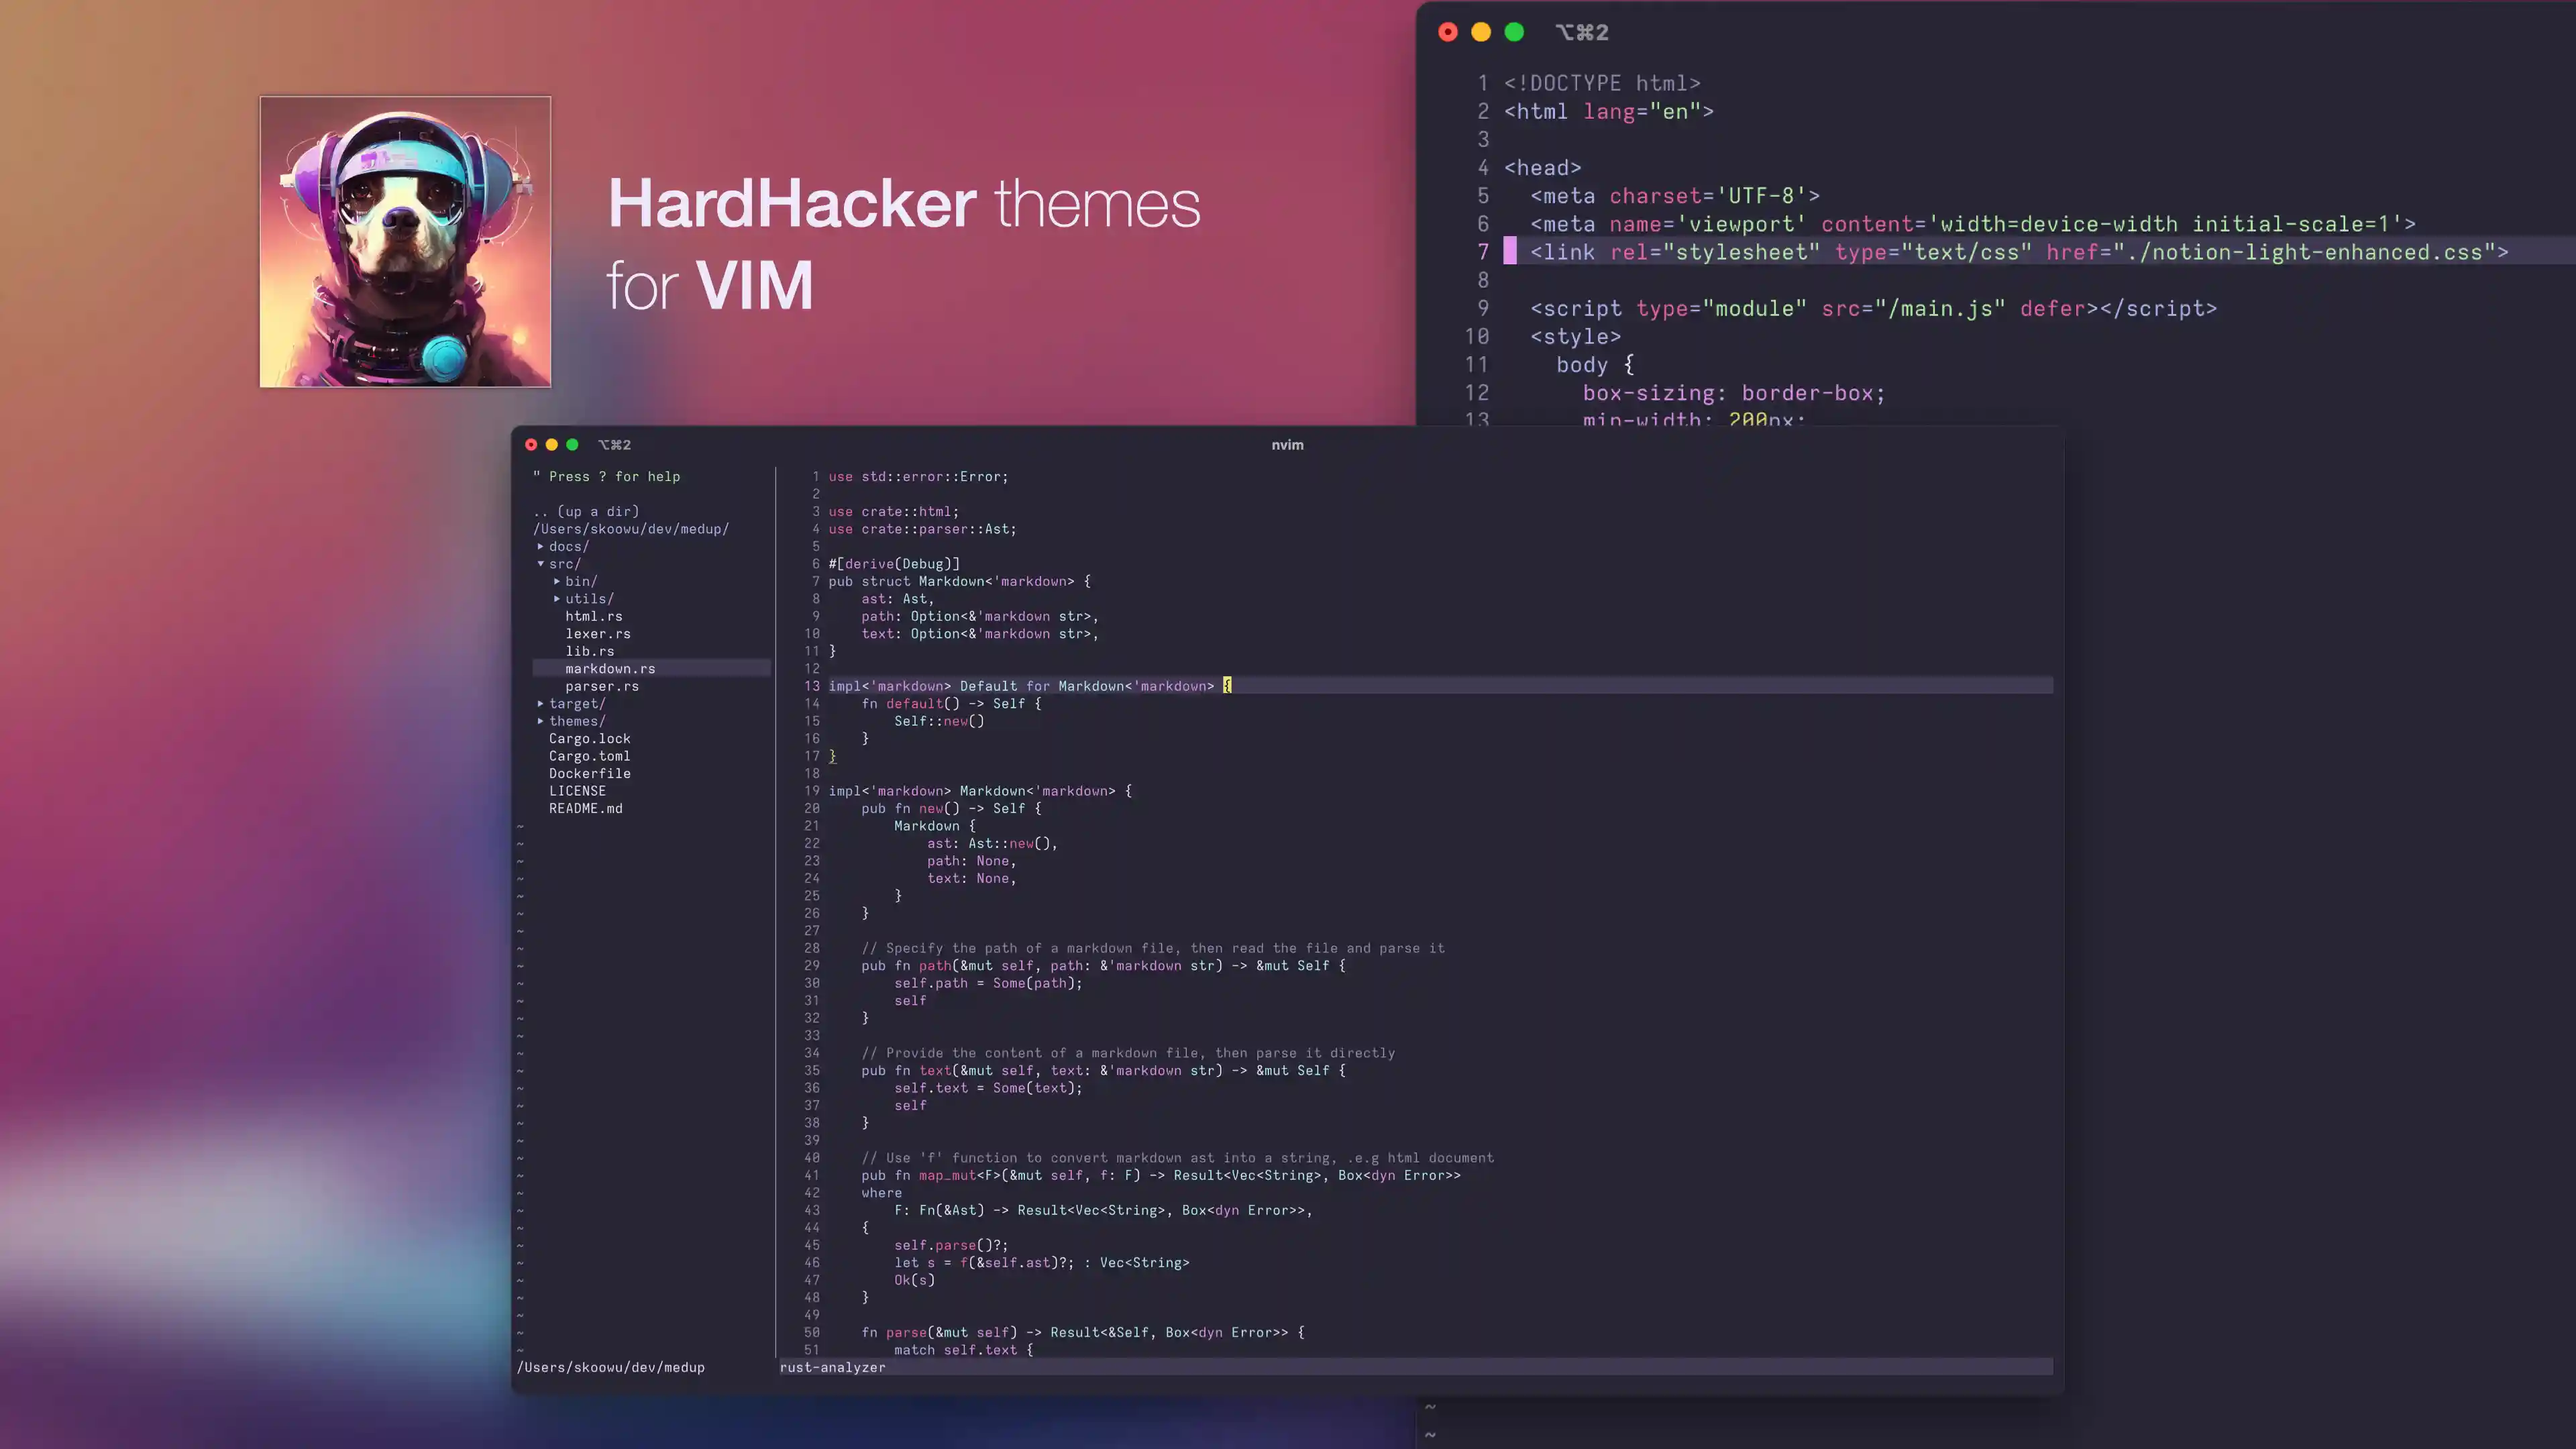Click the rust-analyzer status line
Image resolution: width=2576 pixels, height=1449 pixels.
pyautogui.click(x=832, y=1367)
